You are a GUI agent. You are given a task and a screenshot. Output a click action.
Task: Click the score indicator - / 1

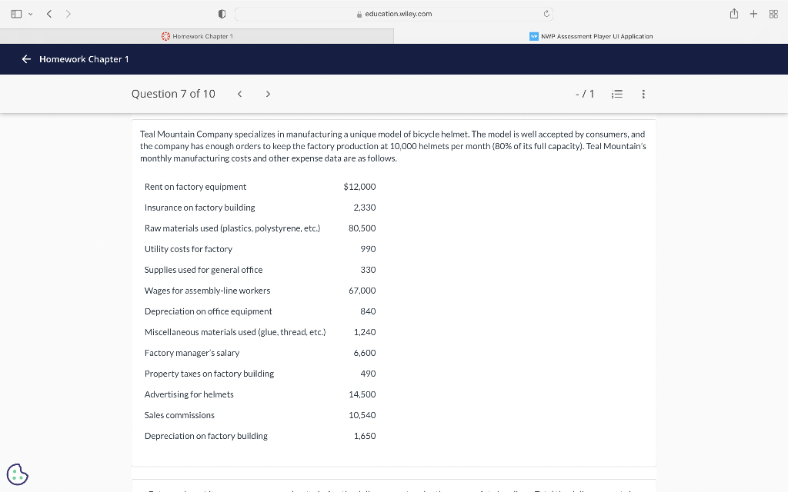tap(585, 94)
